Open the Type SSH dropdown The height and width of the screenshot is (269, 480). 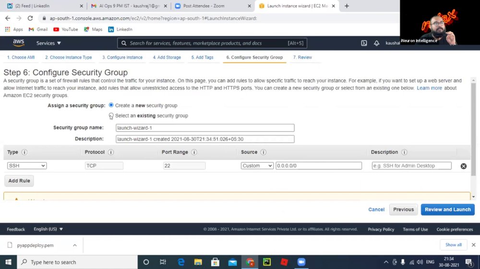coord(27,166)
